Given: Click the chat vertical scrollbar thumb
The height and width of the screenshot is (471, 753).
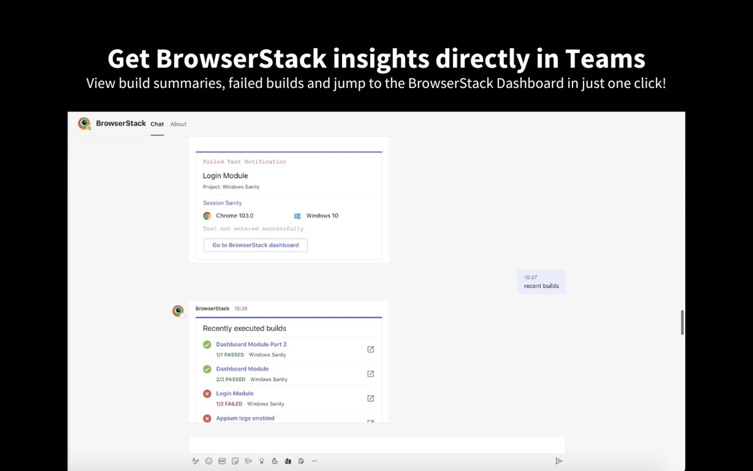Looking at the screenshot, I should click(682, 323).
